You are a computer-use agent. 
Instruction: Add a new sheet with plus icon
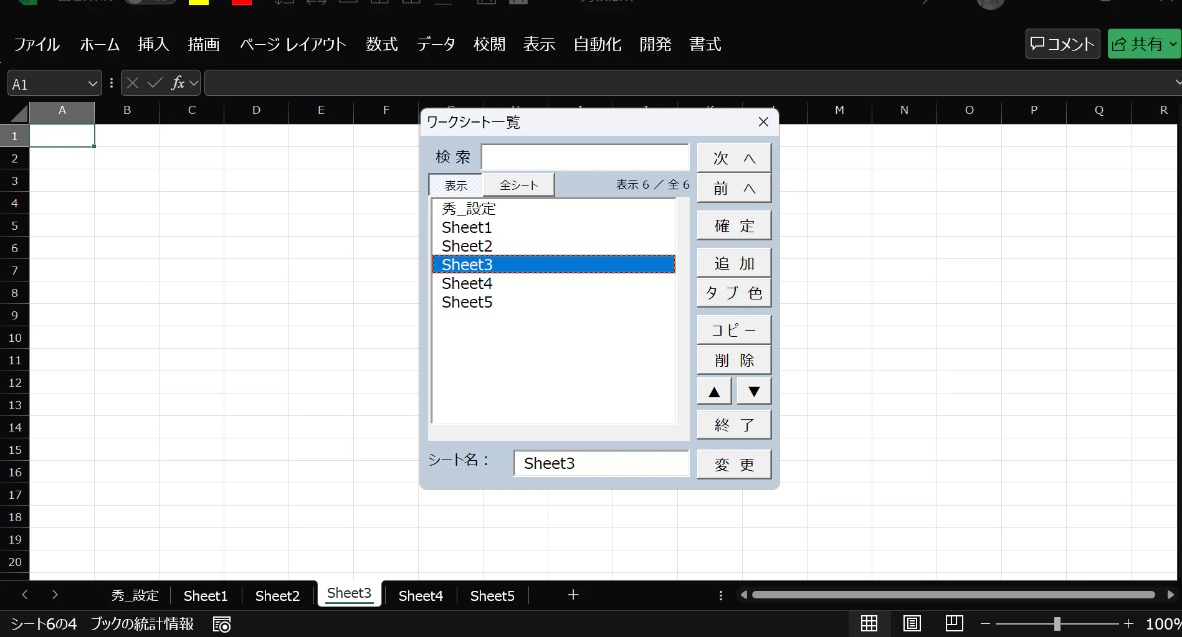[573, 595]
